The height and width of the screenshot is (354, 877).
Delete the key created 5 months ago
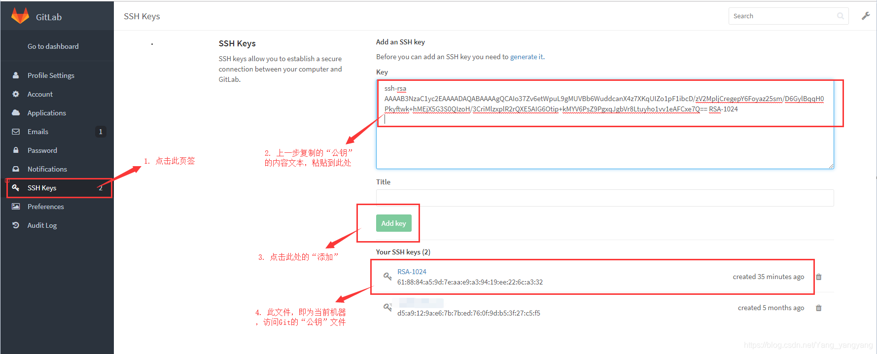click(x=819, y=308)
